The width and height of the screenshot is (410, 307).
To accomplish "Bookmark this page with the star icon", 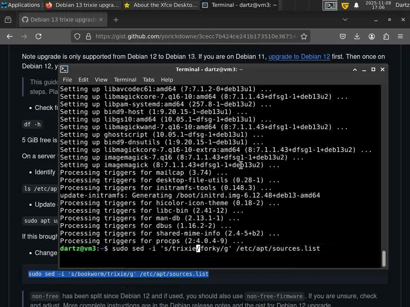I will pos(304,36).
